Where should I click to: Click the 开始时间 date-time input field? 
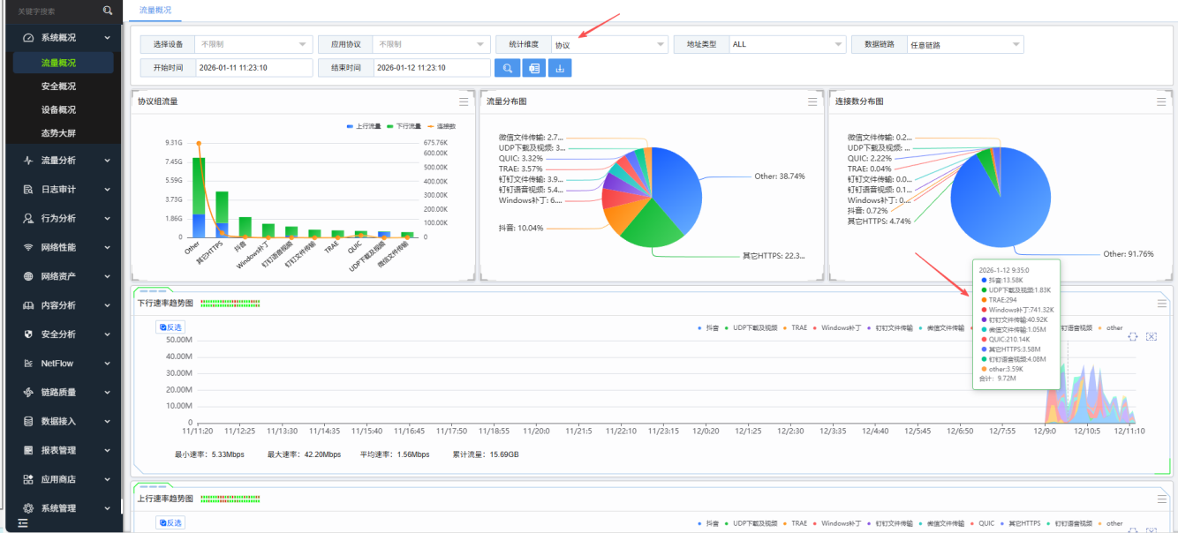253,68
